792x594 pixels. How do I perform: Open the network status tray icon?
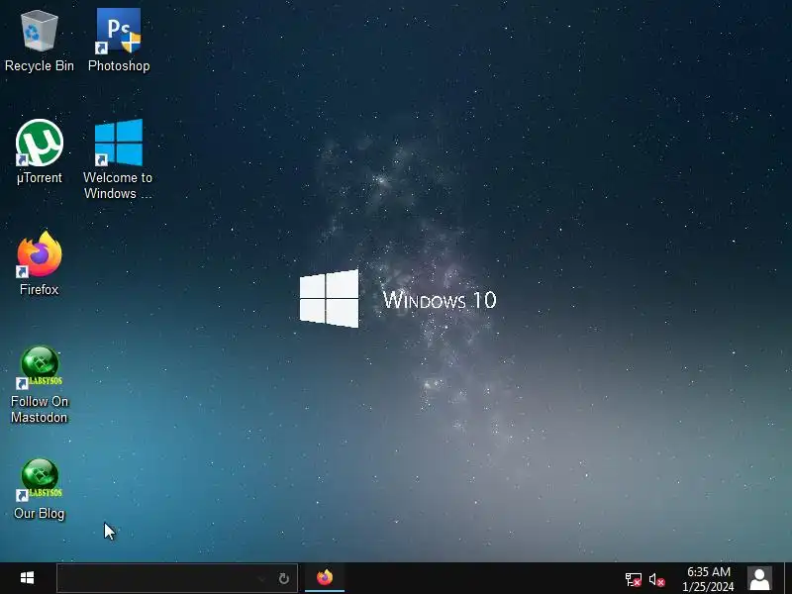633,579
